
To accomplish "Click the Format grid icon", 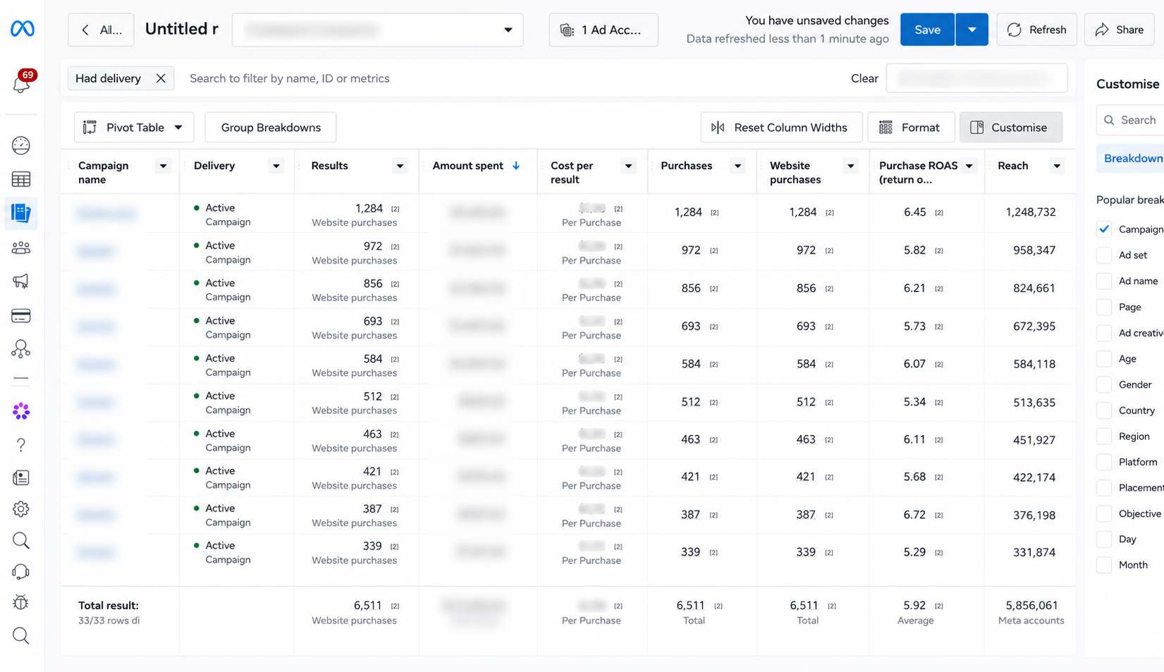I will click(x=886, y=128).
